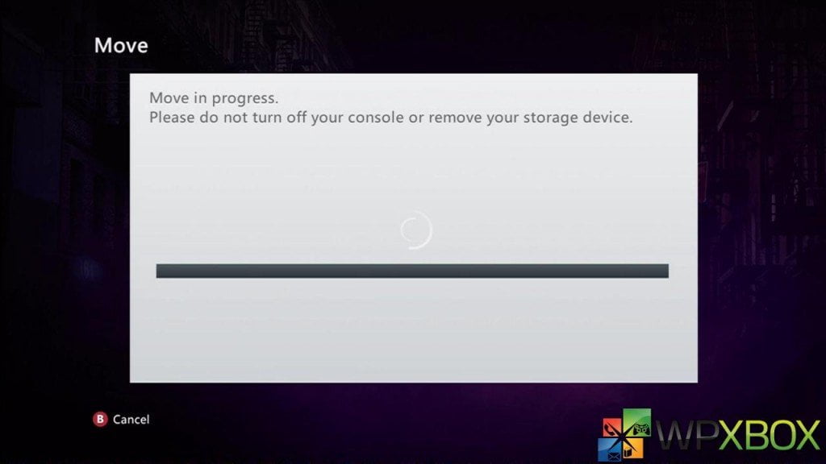Click the right end of the progress bar

[x=665, y=271]
